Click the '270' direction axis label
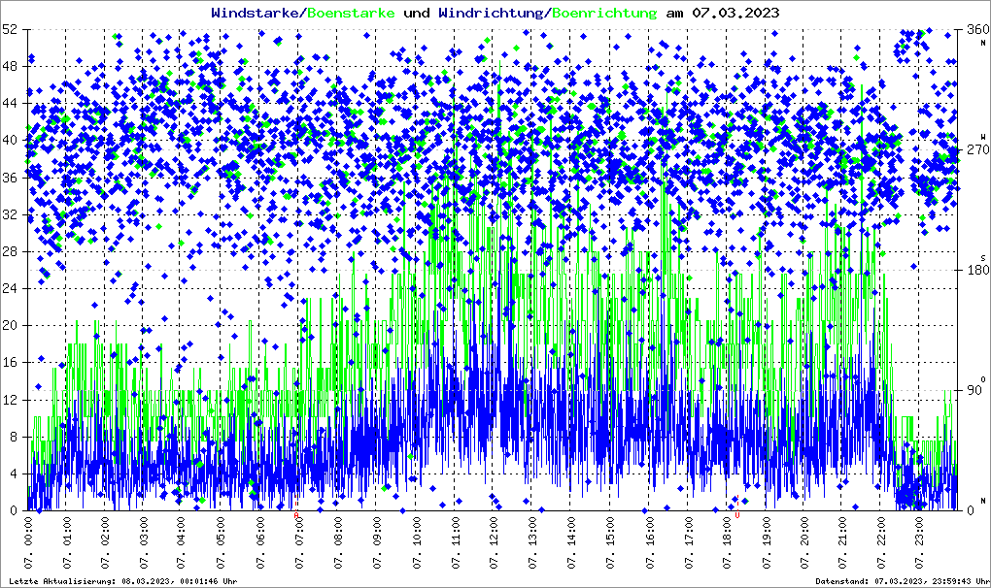 977,150
